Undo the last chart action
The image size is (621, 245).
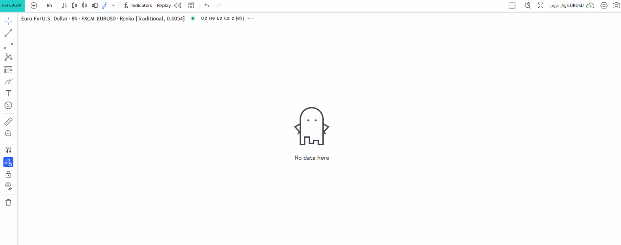click(207, 6)
